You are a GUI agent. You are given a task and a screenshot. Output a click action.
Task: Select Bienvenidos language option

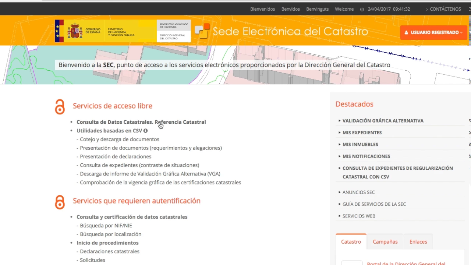coord(263,9)
